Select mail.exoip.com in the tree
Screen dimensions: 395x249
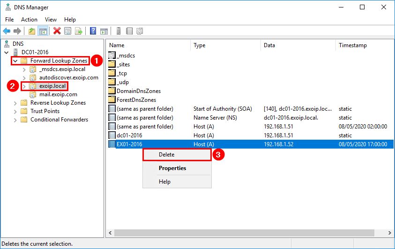pyautogui.click(x=58, y=94)
